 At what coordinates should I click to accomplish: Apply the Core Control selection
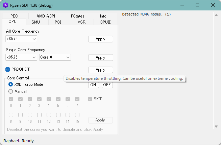pyautogui.click(x=100, y=120)
